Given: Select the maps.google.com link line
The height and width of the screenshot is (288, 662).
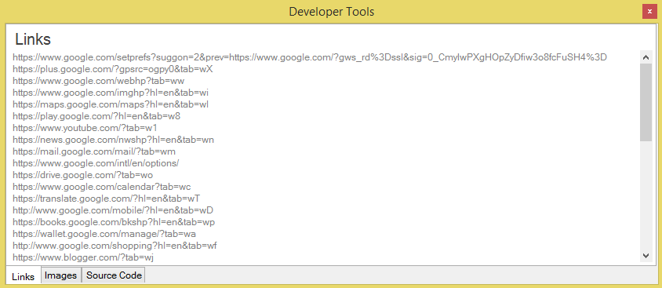Looking at the screenshot, I should (111, 104).
